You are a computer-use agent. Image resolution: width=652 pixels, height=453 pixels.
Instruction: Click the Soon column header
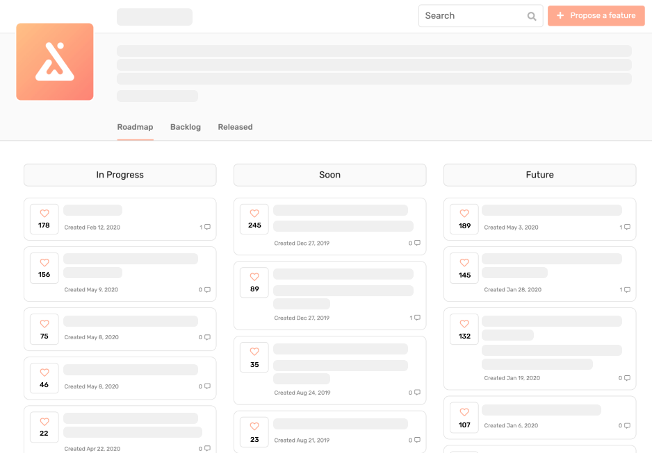click(x=329, y=175)
